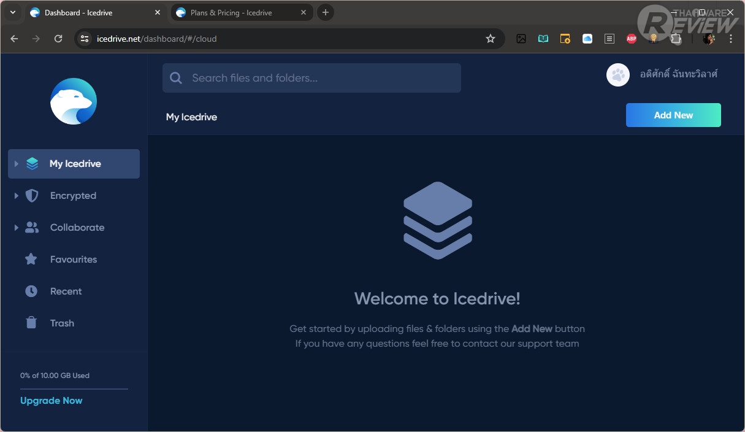Image resolution: width=745 pixels, height=432 pixels.
Task: Open the AdBlock Plus extension
Action: (632, 39)
